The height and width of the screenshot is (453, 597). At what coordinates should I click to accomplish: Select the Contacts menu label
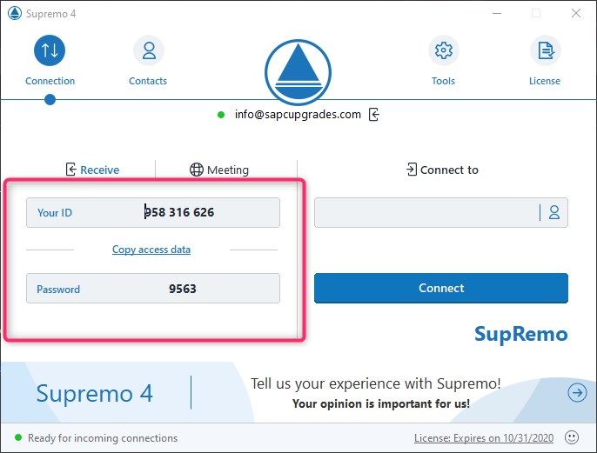point(148,81)
